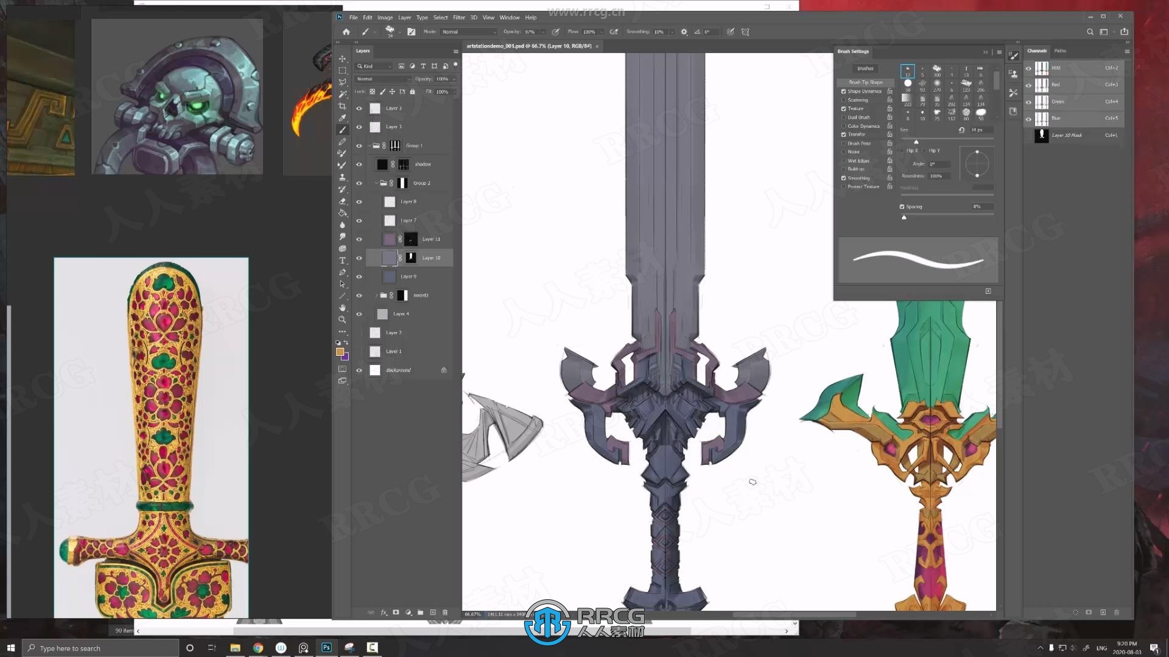The width and height of the screenshot is (1169, 657).
Task: Select the Magic Wand tool
Action: [342, 94]
